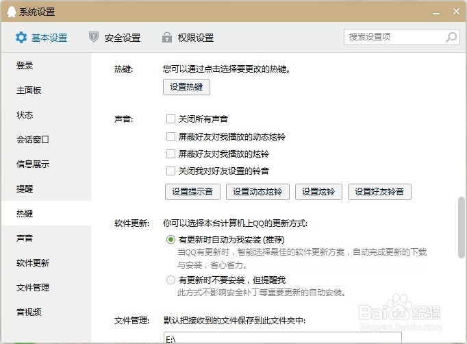Check 关闭我对好友设置的铃音 checkbox

pos(171,171)
